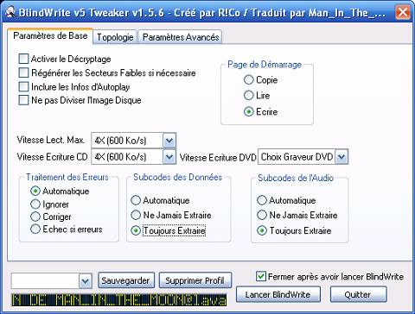Viewport: 415px width, 314px height.
Task: Click the Vitesse Ecriture CD 4X value field
Action: pos(127,157)
